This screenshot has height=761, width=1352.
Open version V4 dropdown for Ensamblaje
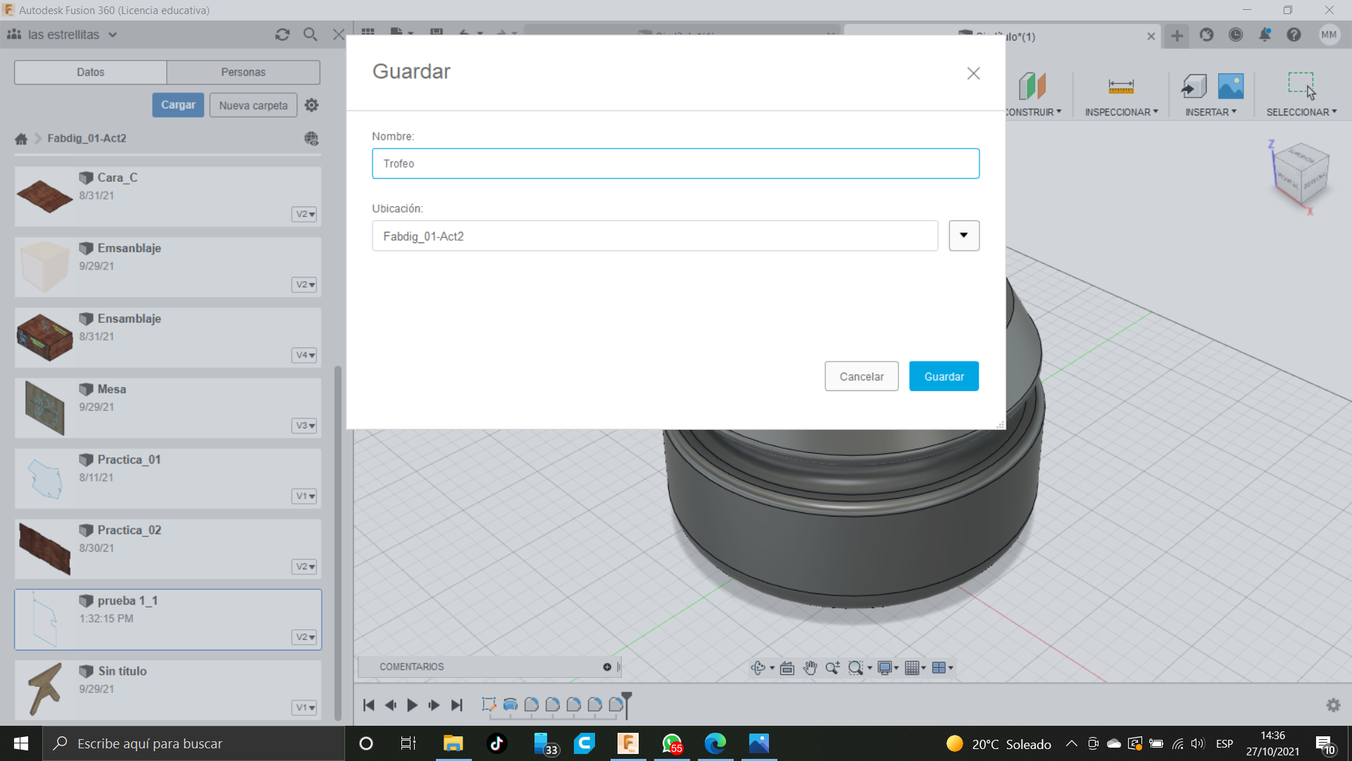click(304, 355)
